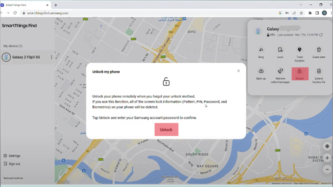
Task: Zoom in the map with plus
Action: point(327,158)
